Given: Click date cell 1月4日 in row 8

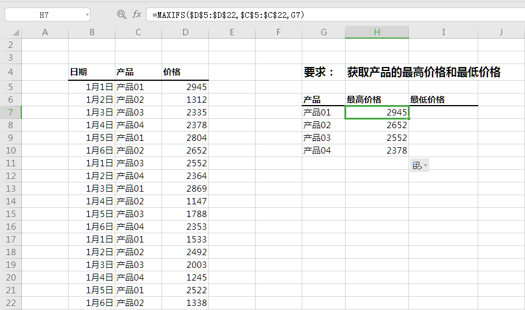Looking at the screenshot, I should (92, 125).
